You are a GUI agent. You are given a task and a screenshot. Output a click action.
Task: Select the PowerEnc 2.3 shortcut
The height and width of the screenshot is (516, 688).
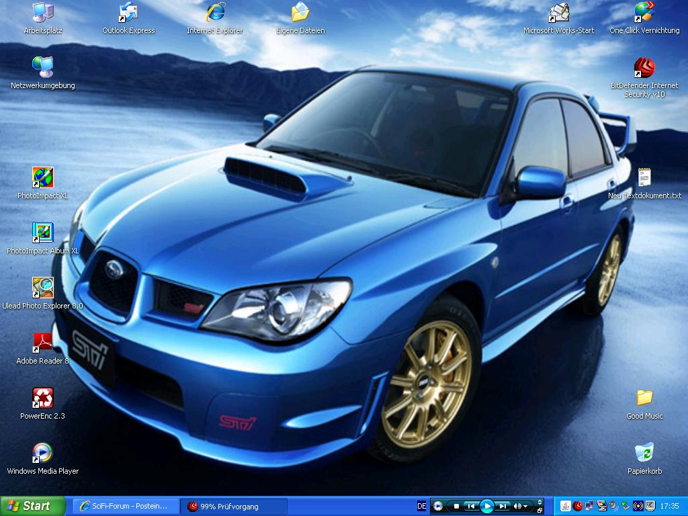click(x=43, y=398)
